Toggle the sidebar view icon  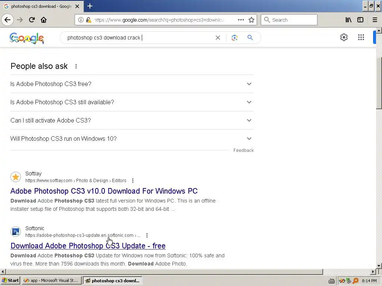[x=360, y=20]
